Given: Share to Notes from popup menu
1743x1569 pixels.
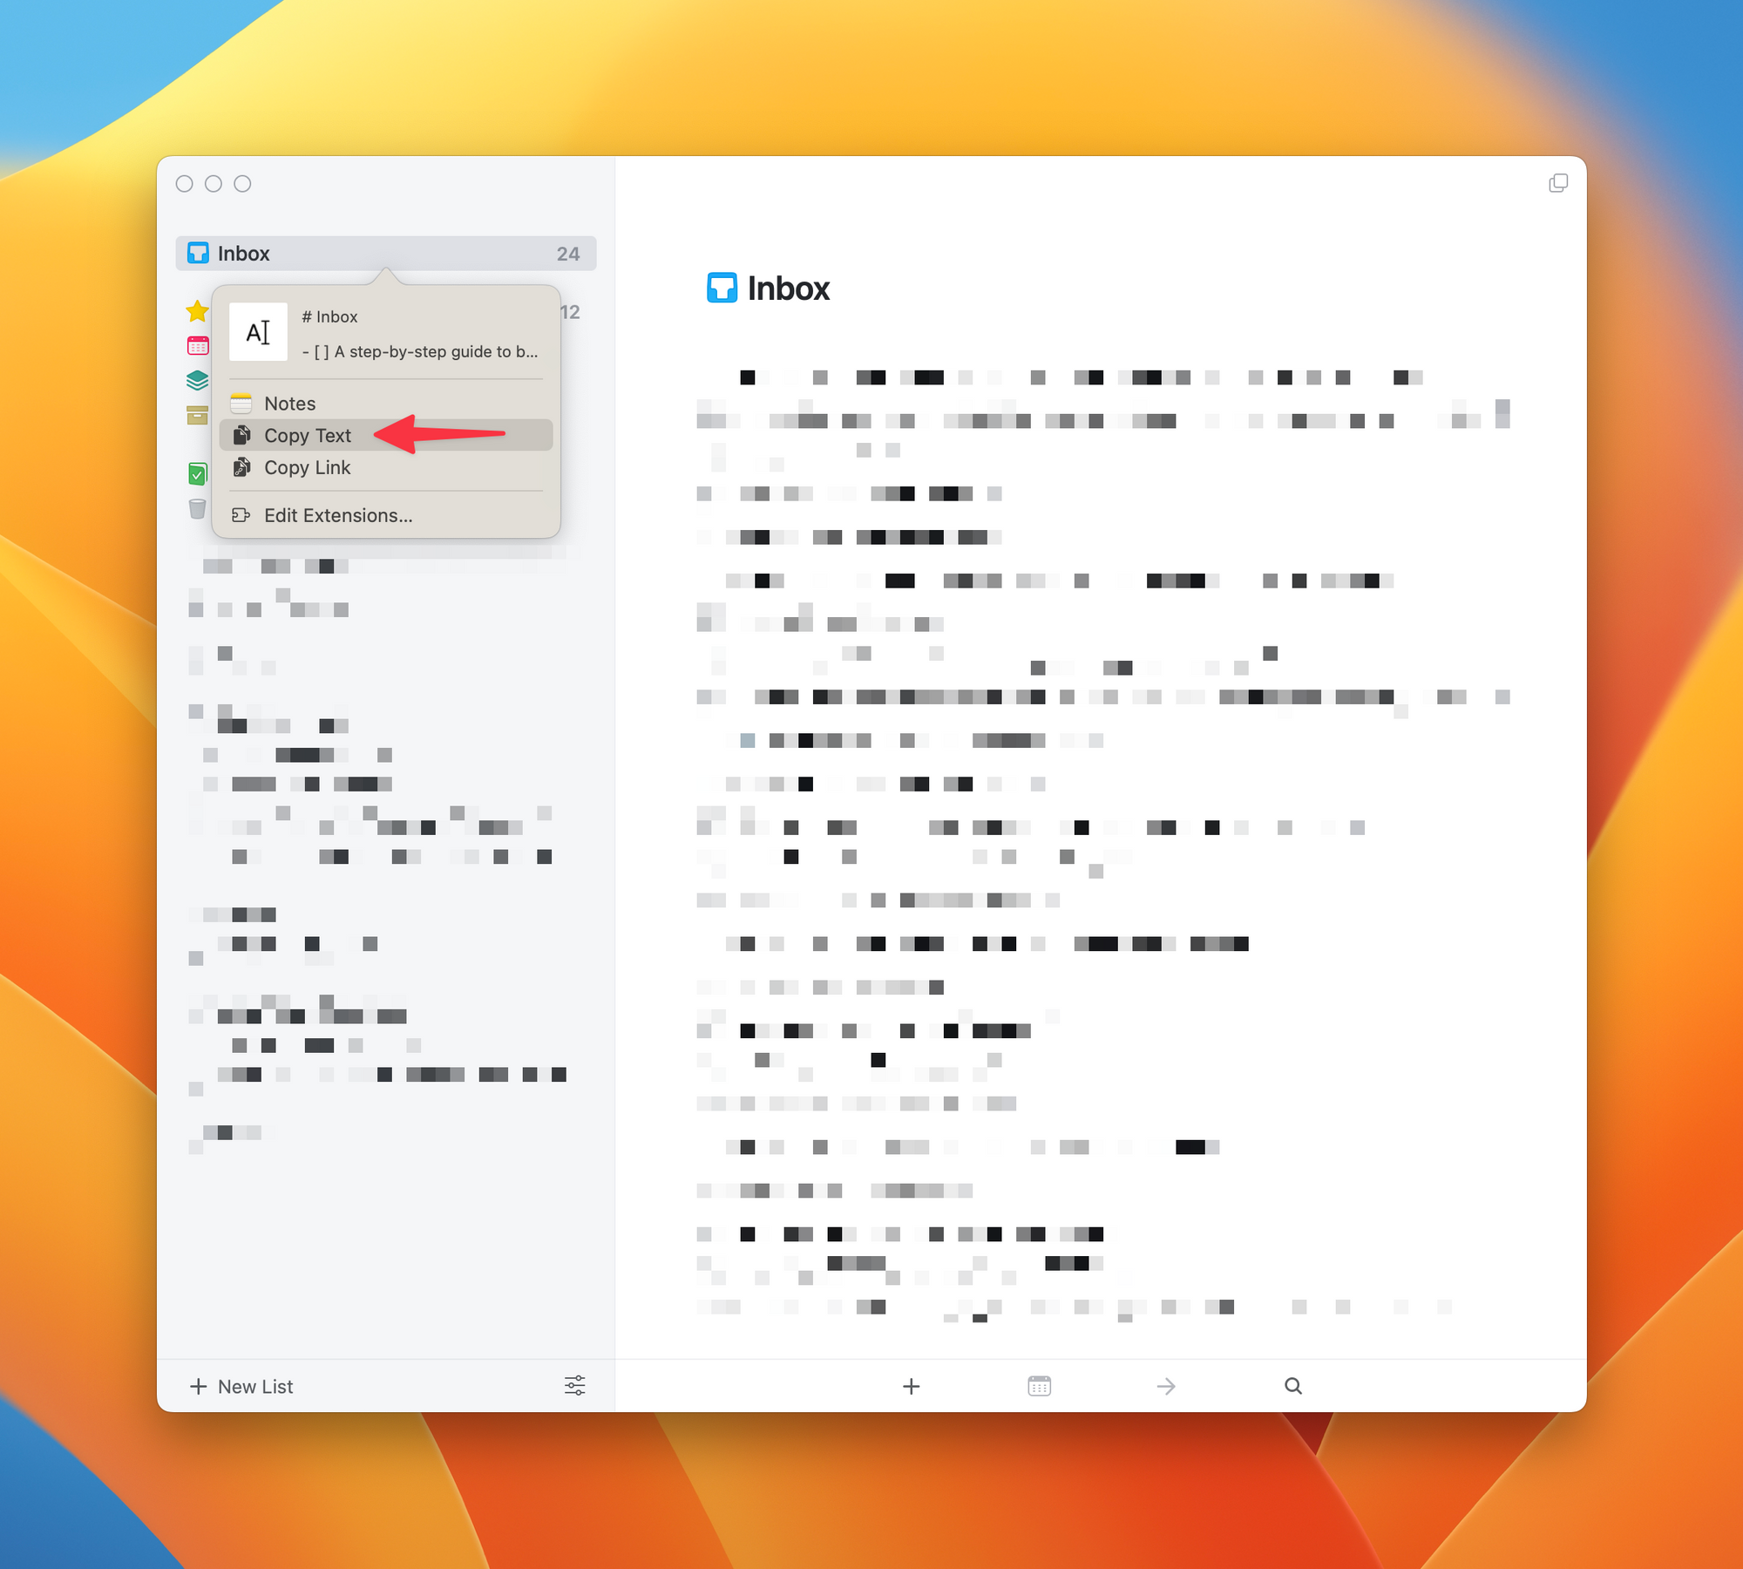Looking at the screenshot, I should point(290,404).
